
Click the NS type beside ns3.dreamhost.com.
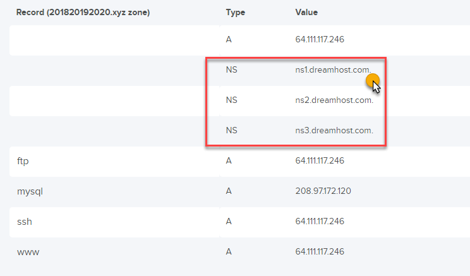[231, 131]
